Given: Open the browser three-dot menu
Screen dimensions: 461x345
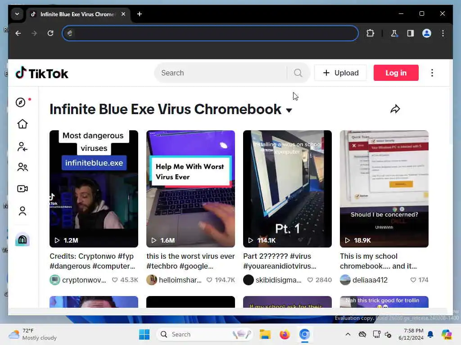Looking at the screenshot, I should coord(443,33).
